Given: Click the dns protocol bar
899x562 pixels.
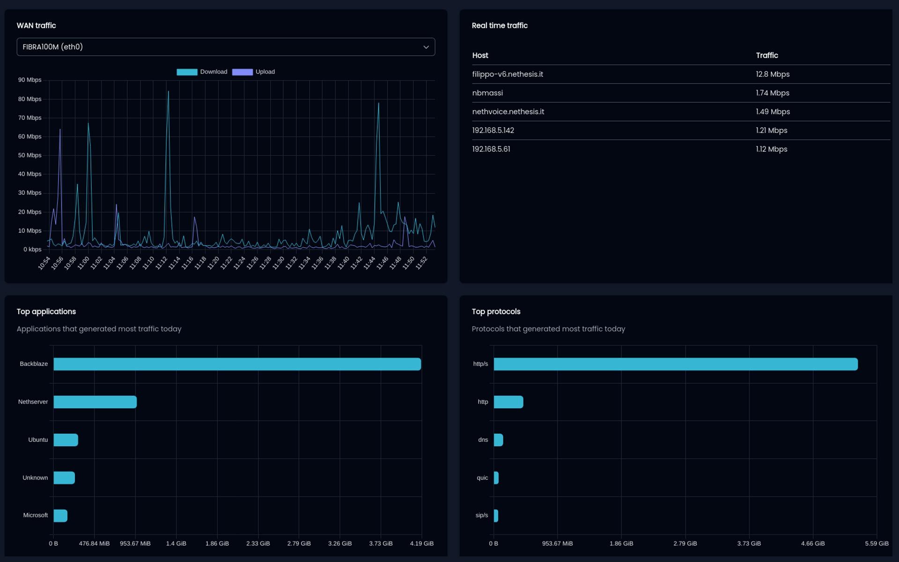Looking at the screenshot, I should pos(498,440).
